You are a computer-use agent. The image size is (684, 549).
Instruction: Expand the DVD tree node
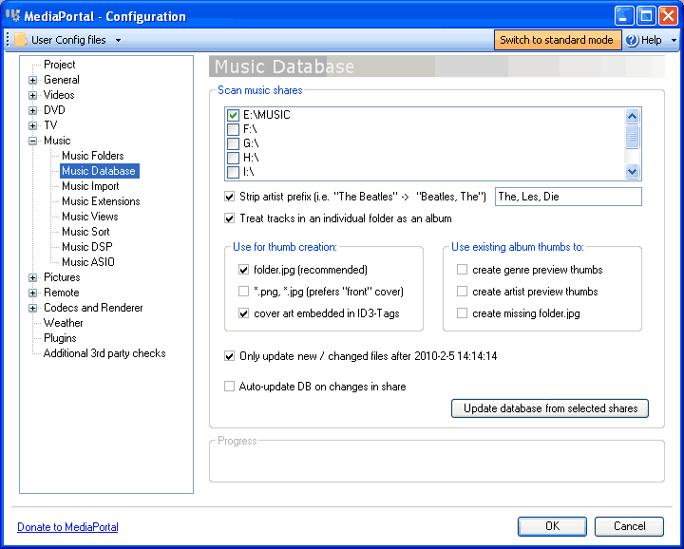[x=32, y=110]
